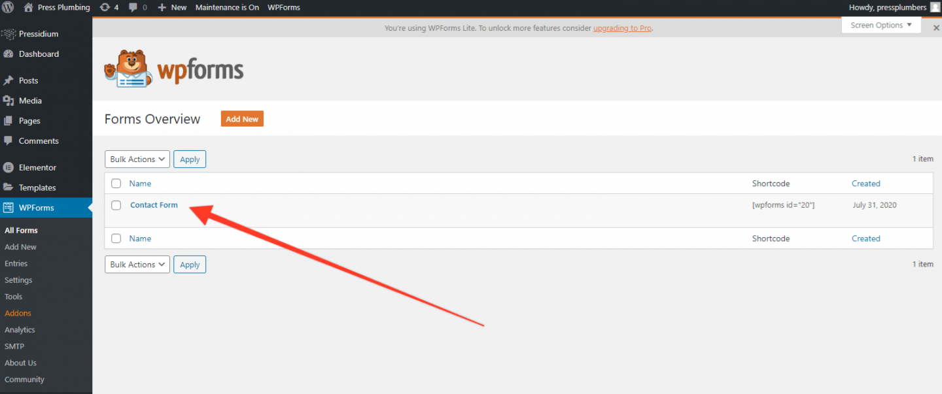Click the WordPress logo icon
This screenshot has width=942, height=394.
point(8,7)
